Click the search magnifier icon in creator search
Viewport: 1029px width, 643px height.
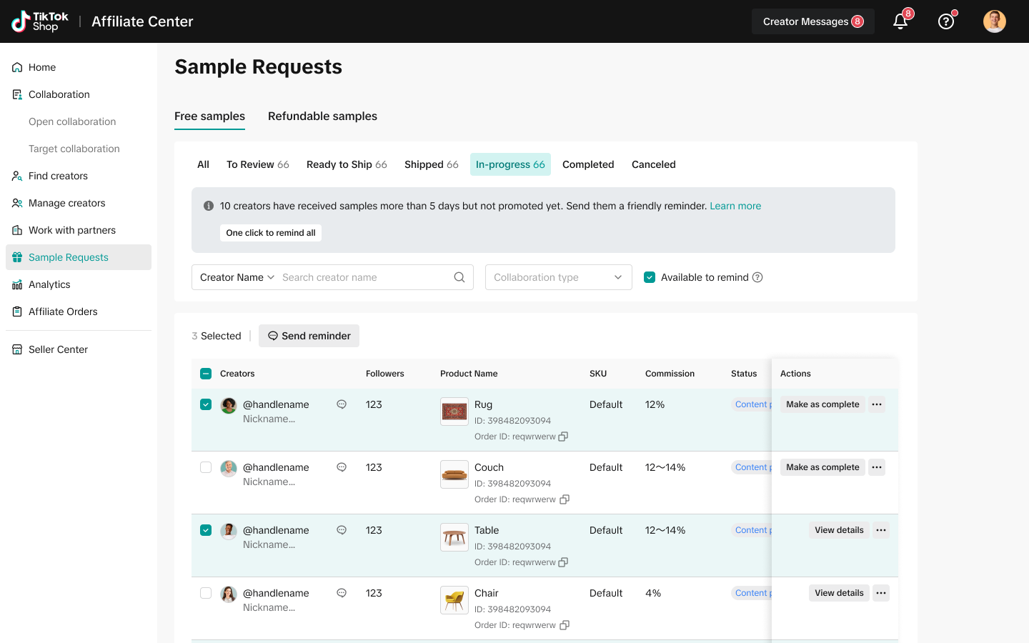click(x=459, y=277)
